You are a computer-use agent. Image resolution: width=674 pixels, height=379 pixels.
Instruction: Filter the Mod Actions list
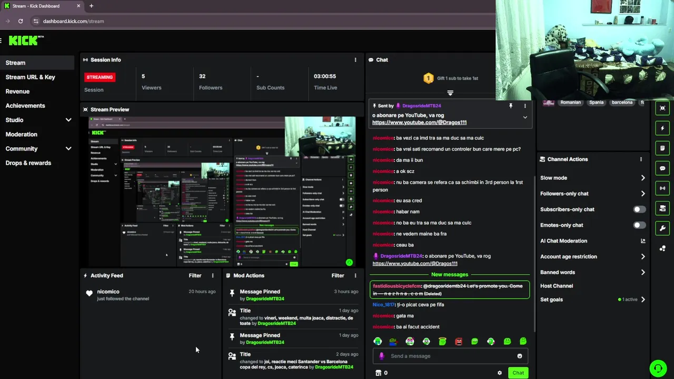[338, 275]
